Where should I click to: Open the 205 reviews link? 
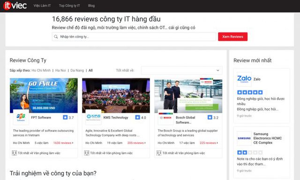pos(136,143)
